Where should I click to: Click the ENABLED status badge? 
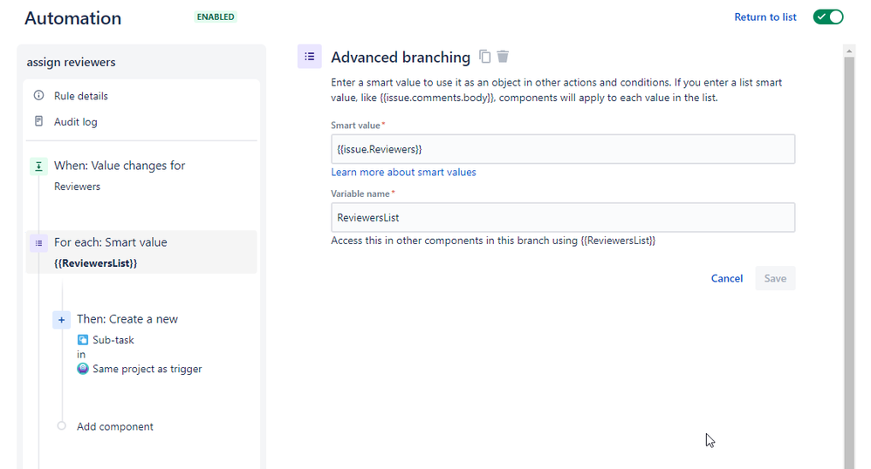coord(216,17)
